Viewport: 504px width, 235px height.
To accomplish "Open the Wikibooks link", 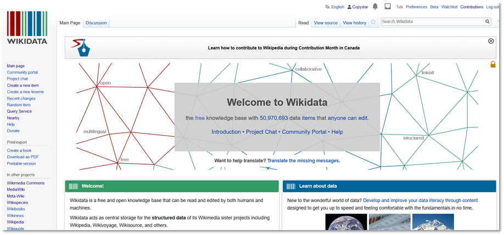I will pyautogui.click(x=16, y=209).
